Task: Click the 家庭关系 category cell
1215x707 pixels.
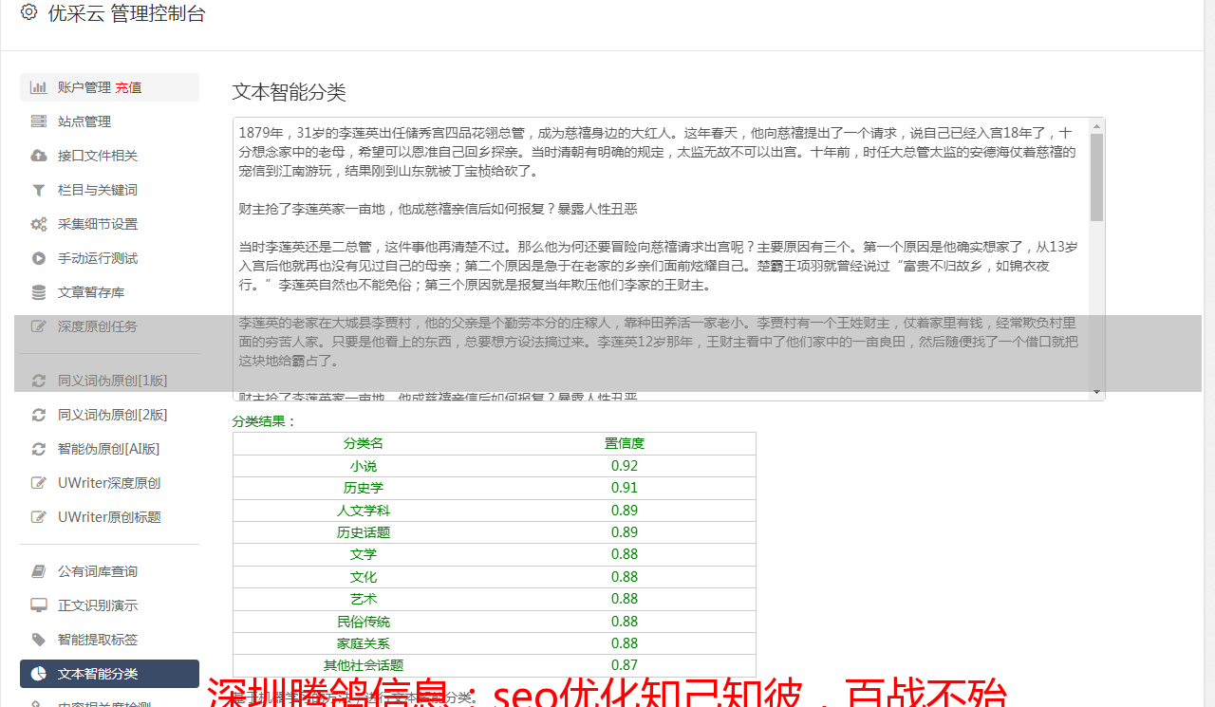Action: (x=364, y=643)
